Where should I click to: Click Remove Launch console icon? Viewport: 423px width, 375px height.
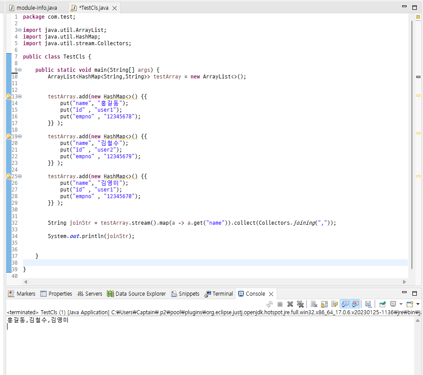pyautogui.click(x=290, y=305)
